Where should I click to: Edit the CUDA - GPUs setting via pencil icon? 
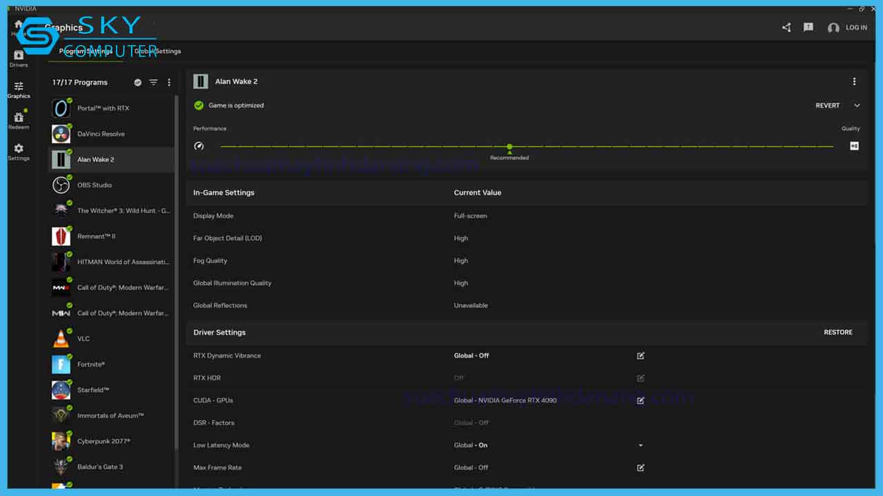click(x=640, y=400)
